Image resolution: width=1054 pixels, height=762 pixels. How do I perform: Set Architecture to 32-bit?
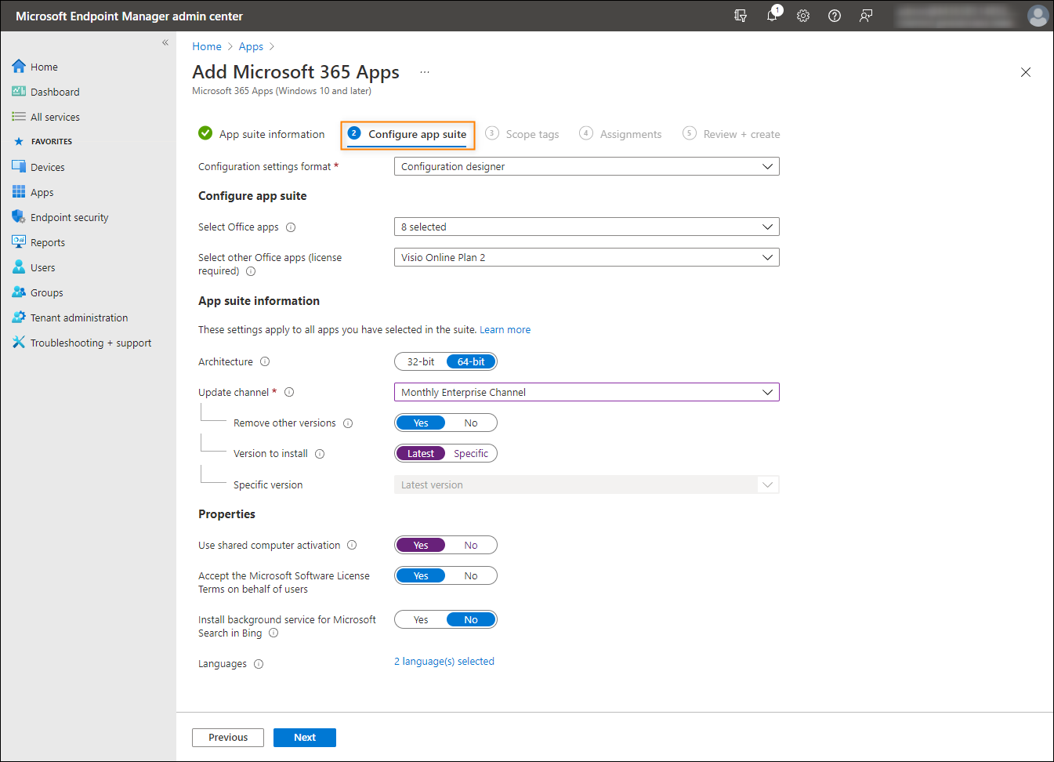[421, 361]
